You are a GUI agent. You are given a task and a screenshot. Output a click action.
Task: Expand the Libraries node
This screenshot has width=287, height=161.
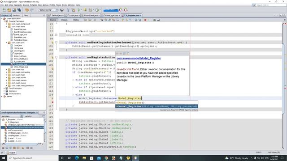click(x=4, y=91)
